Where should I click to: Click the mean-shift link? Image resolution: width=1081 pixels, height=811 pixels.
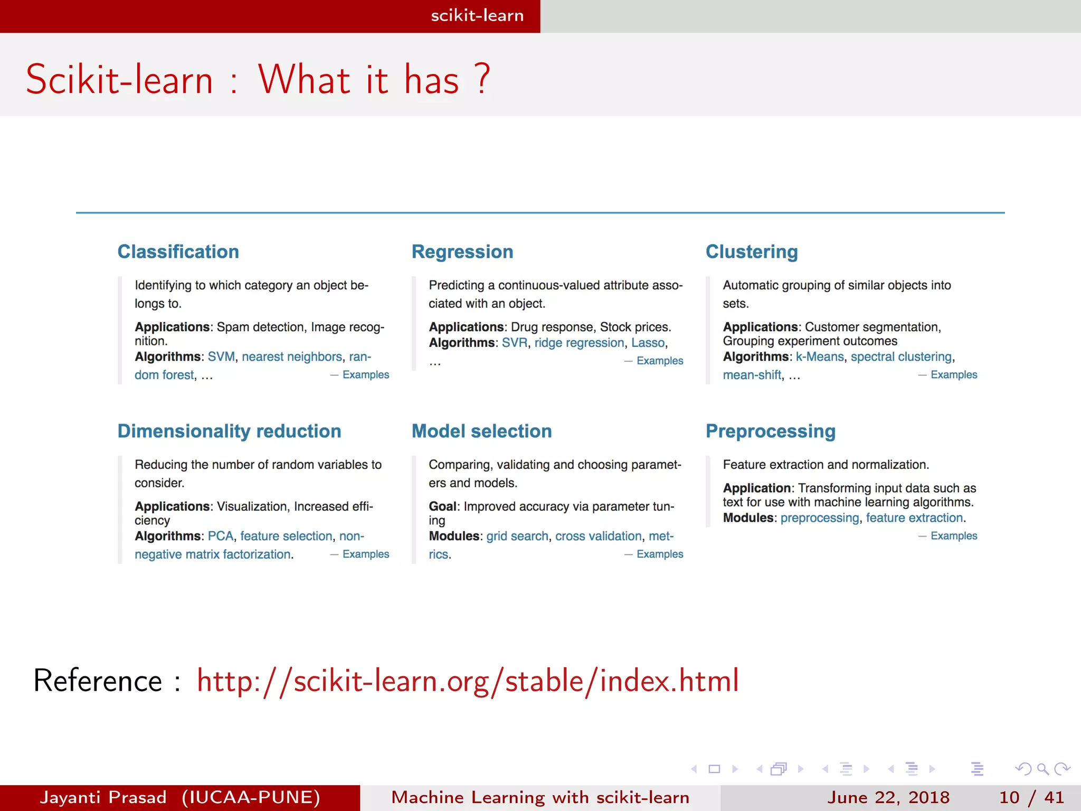coord(752,375)
